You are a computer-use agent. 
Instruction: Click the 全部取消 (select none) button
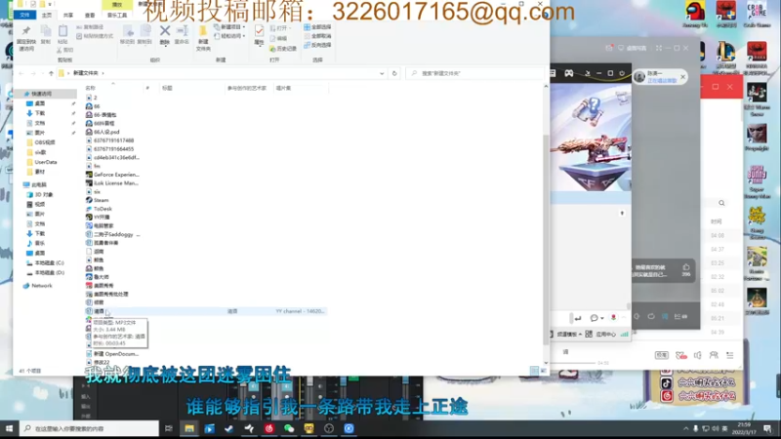(317, 36)
